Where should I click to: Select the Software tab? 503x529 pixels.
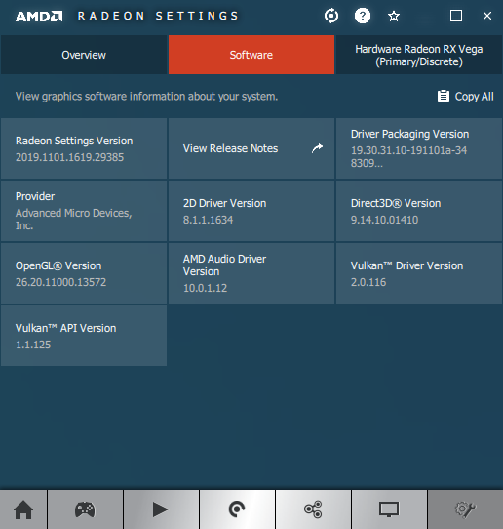[x=251, y=55]
